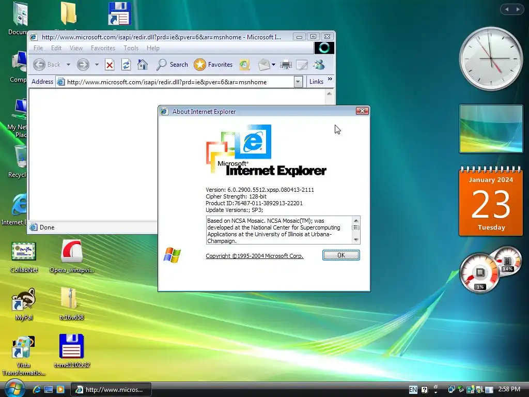Click the Links toolbar label
This screenshot has height=397, width=529.
[x=316, y=82]
